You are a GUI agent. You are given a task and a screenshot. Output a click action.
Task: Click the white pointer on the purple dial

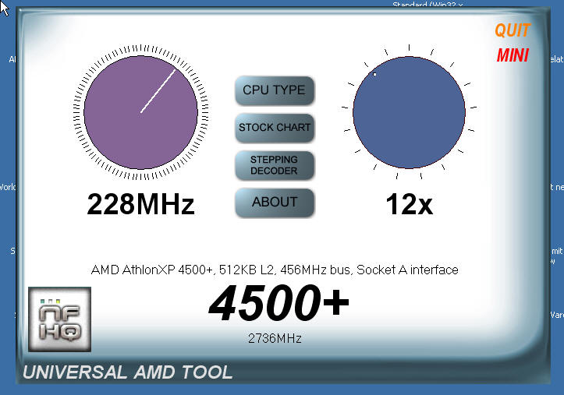158,91
